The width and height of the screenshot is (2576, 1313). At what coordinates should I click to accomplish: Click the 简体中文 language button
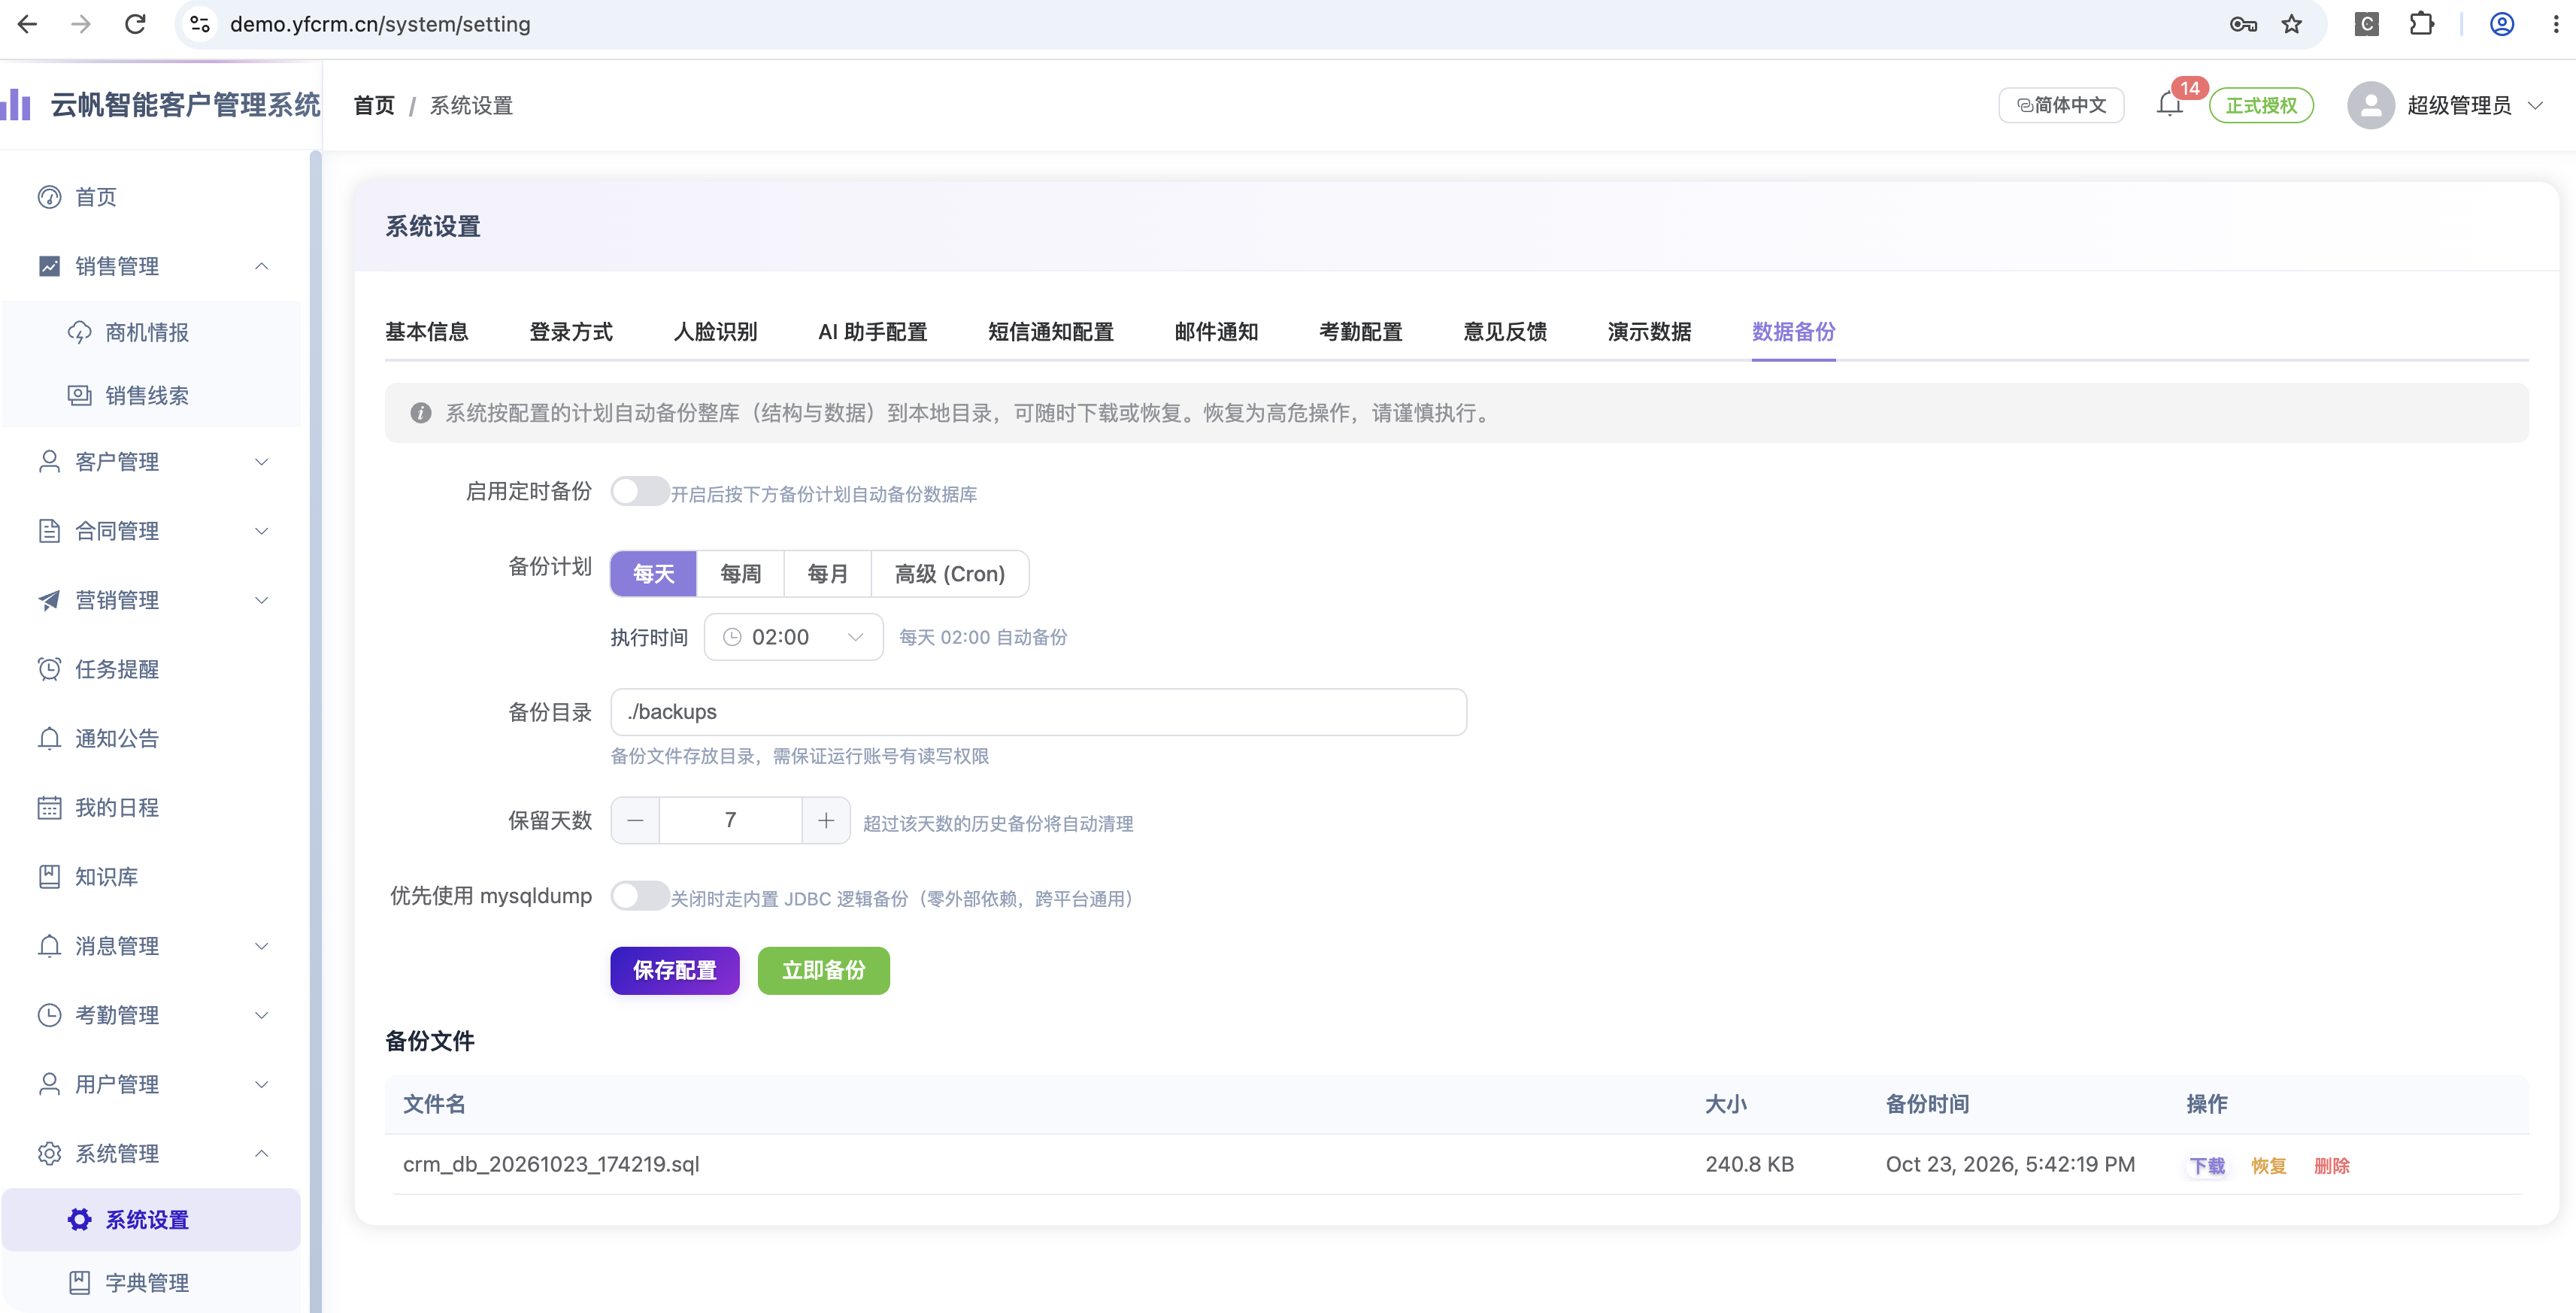pyautogui.click(x=2061, y=105)
